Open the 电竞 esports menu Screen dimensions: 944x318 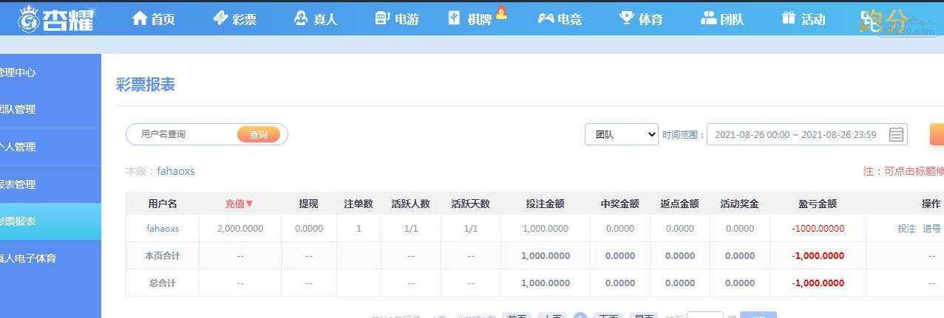coord(560,18)
